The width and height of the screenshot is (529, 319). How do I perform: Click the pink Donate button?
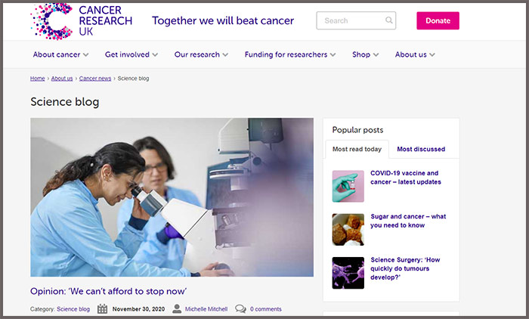438,20
